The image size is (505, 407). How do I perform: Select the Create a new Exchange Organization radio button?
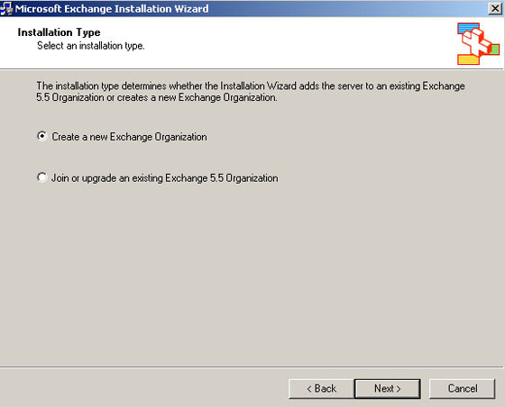tap(41, 136)
